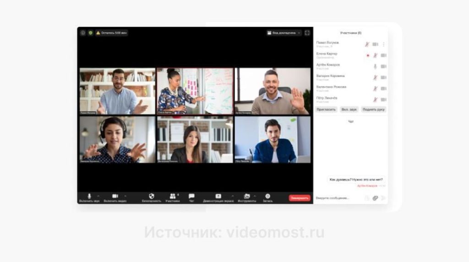Toggle camera for Елена Картер
The image size is (469, 262).
coord(383,55)
